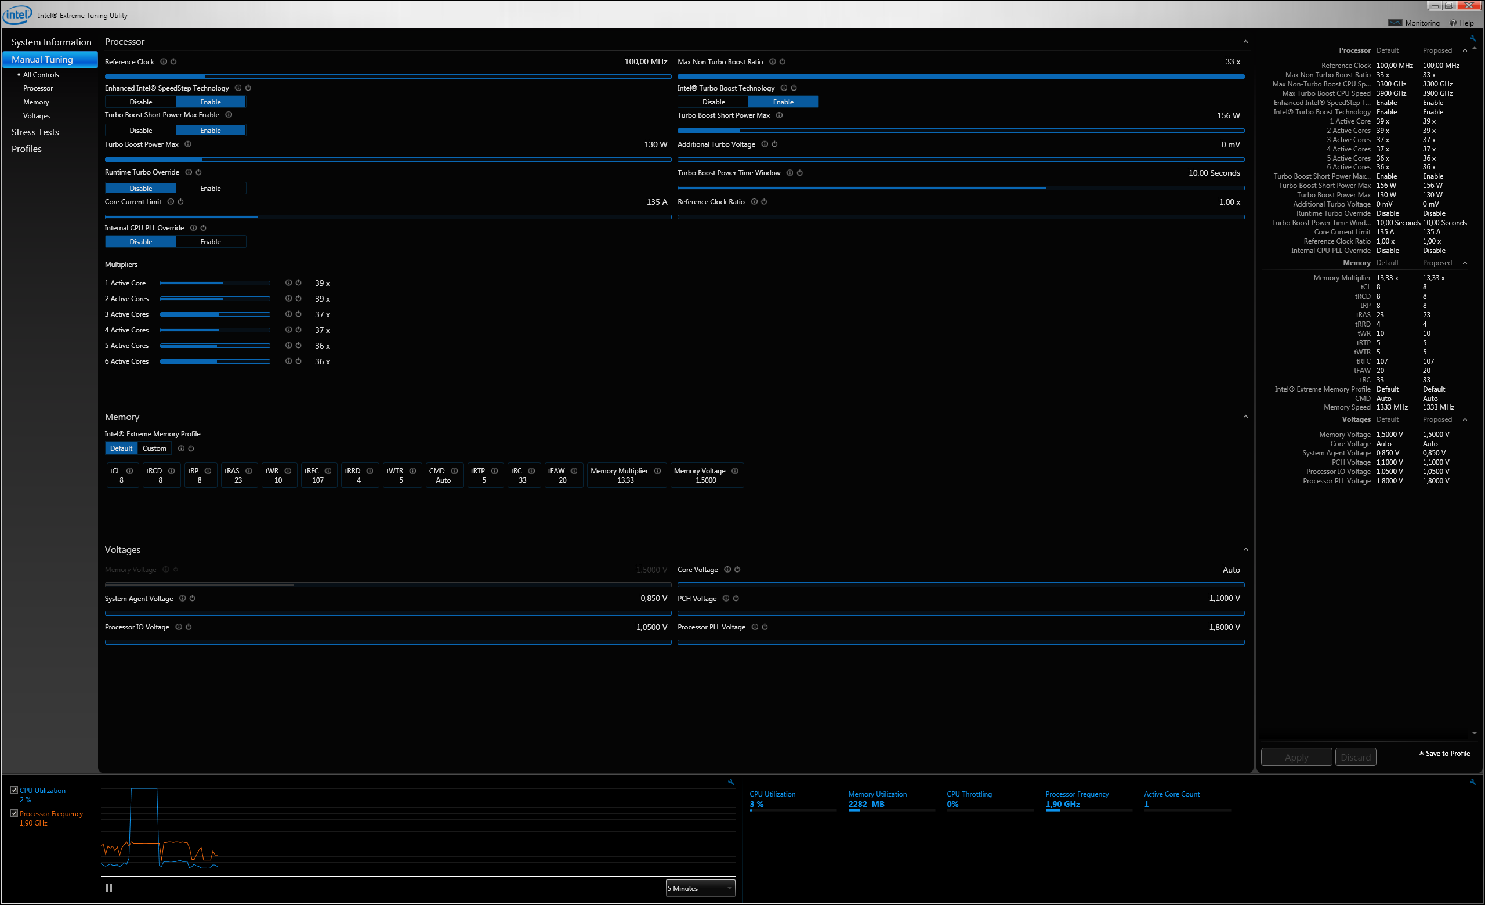Image resolution: width=1485 pixels, height=905 pixels.
Task: Pause the monitoring graph
Action: coord(108,888)
